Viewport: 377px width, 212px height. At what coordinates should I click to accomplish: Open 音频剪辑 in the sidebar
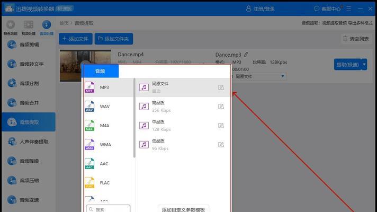point(29,45)
